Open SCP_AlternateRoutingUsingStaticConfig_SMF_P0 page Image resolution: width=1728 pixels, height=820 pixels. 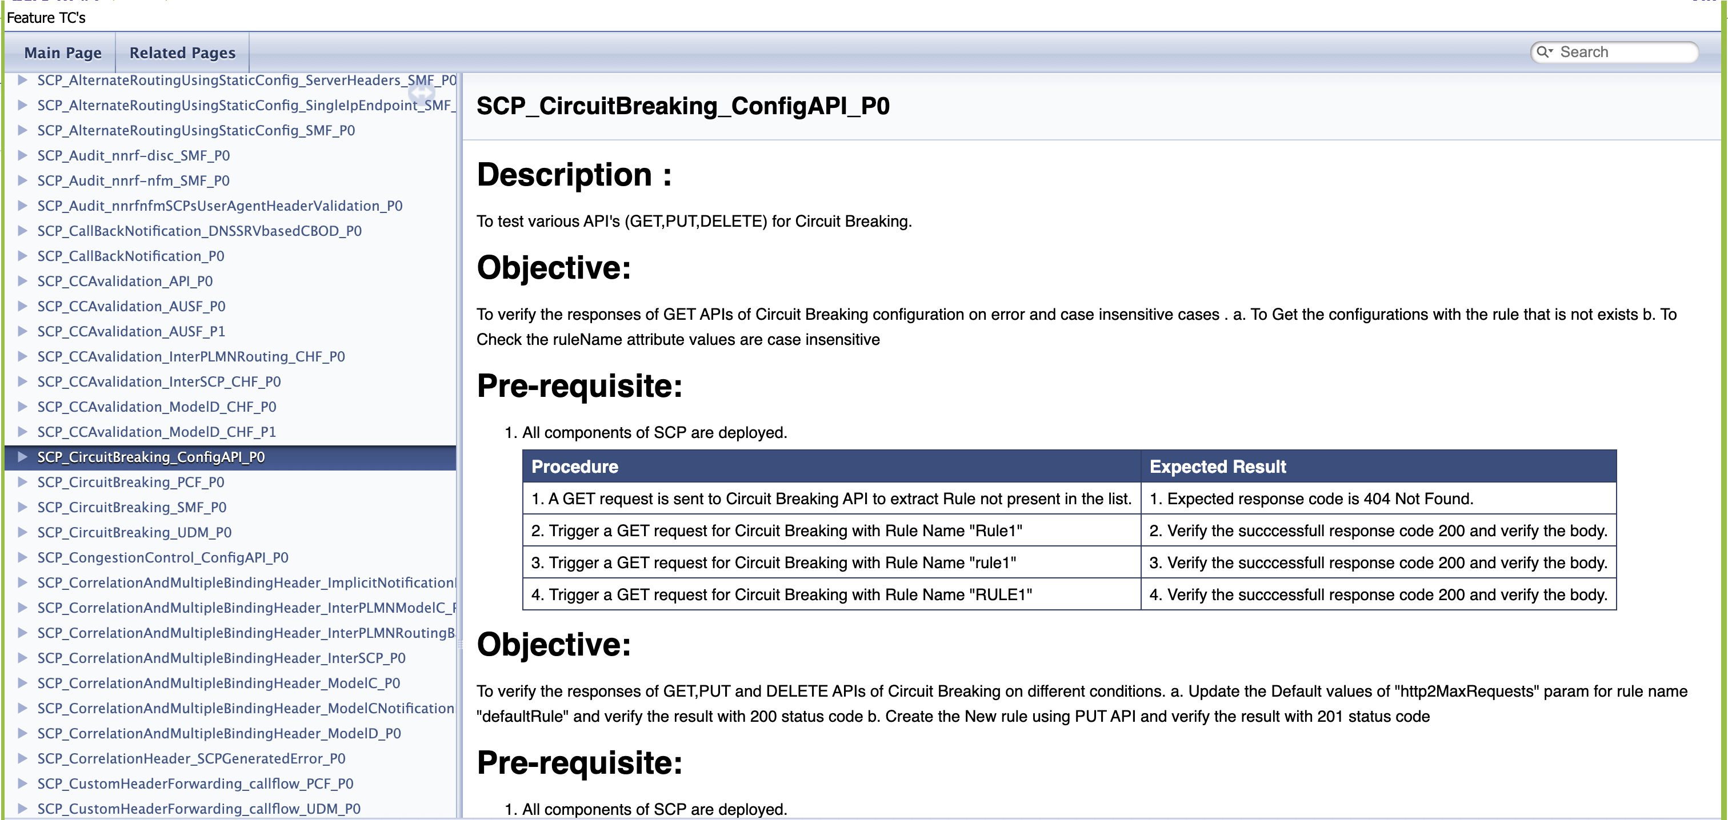(196, 130)
